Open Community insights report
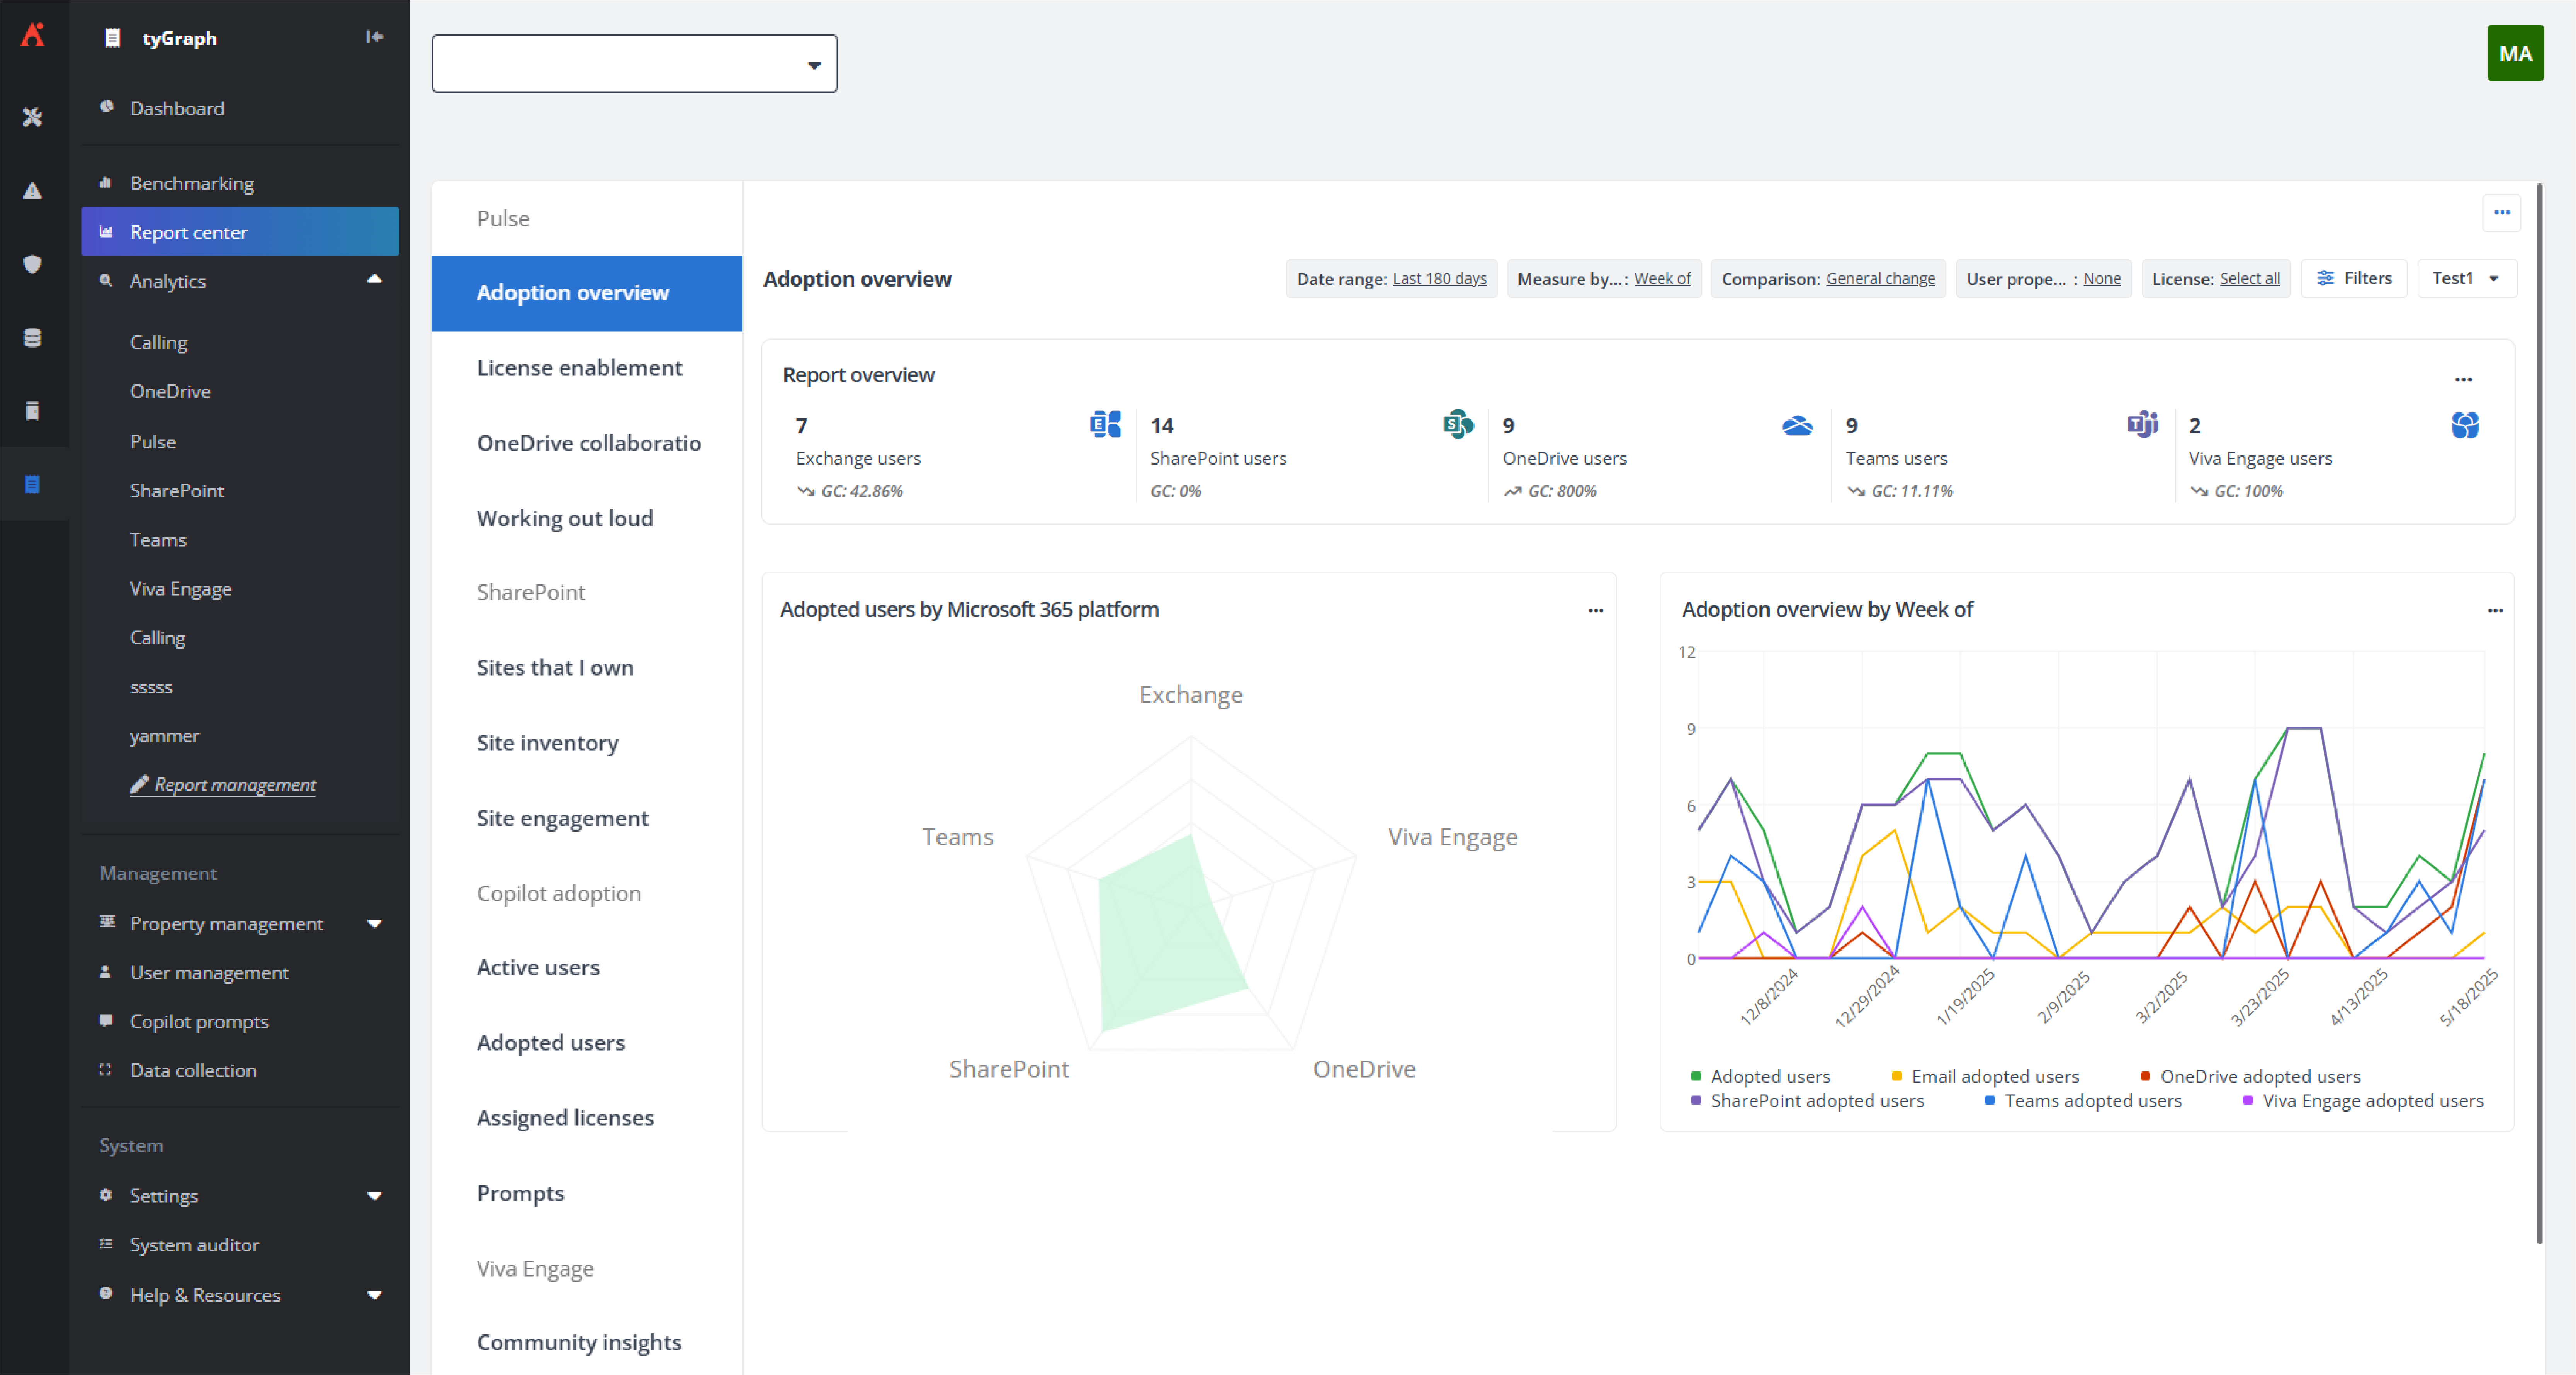 (x=579, y=1342)
